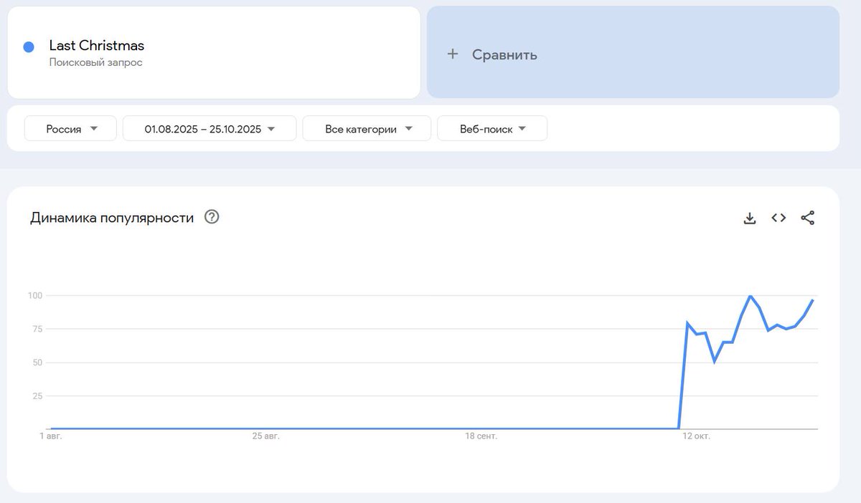Open the embed code icon
861x503 pixels.
pos(778,218)
